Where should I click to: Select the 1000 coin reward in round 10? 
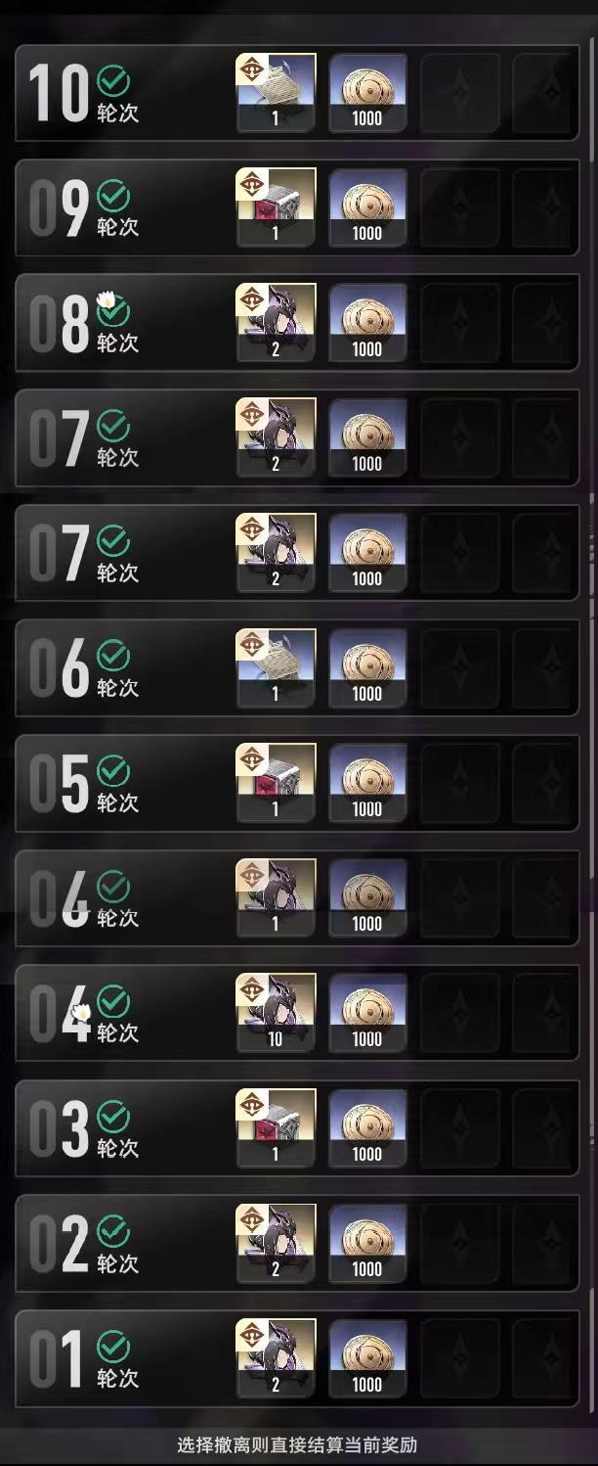point(367,92)
